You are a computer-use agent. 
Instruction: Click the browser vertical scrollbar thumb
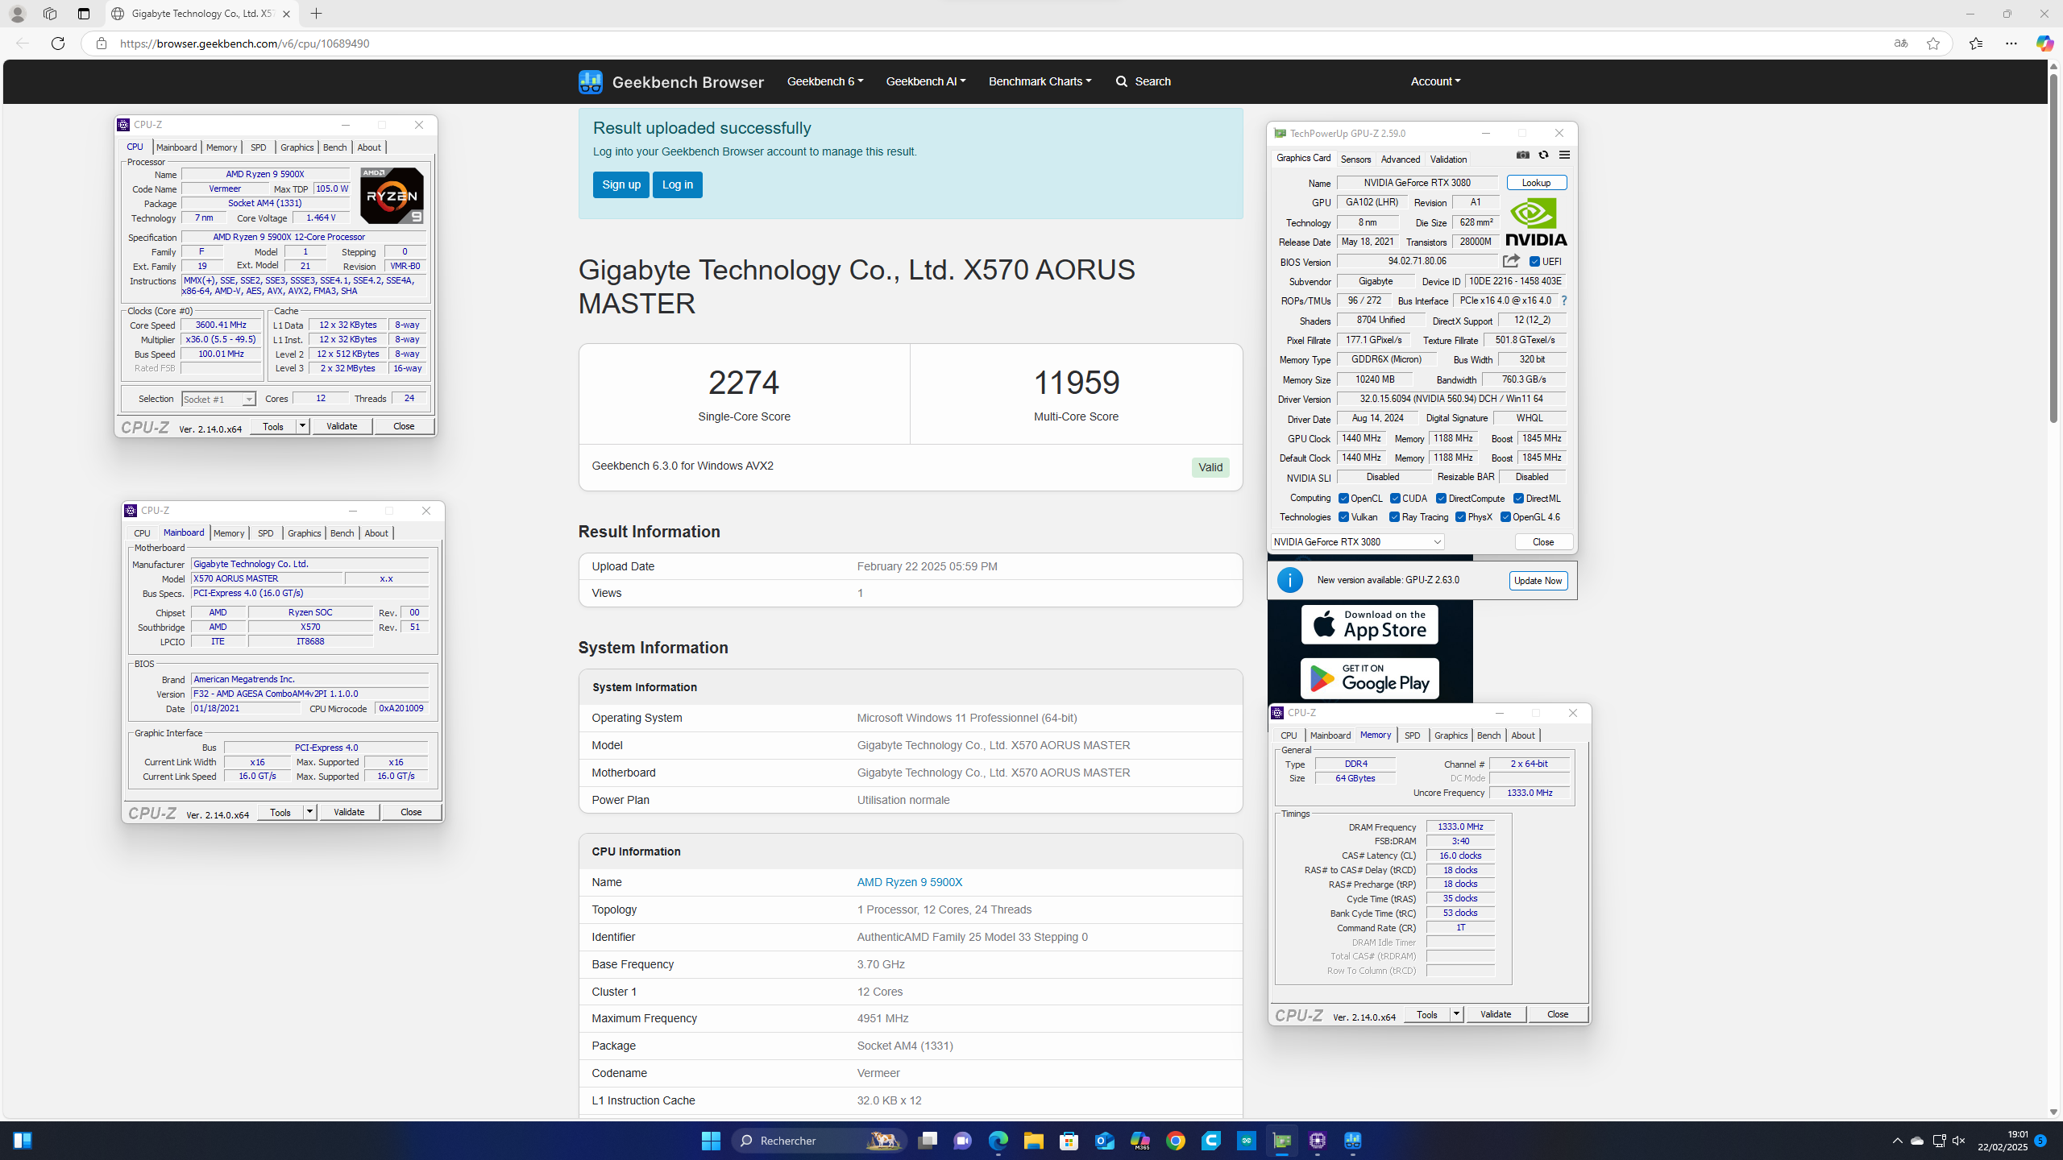[x=2053, y=248]
